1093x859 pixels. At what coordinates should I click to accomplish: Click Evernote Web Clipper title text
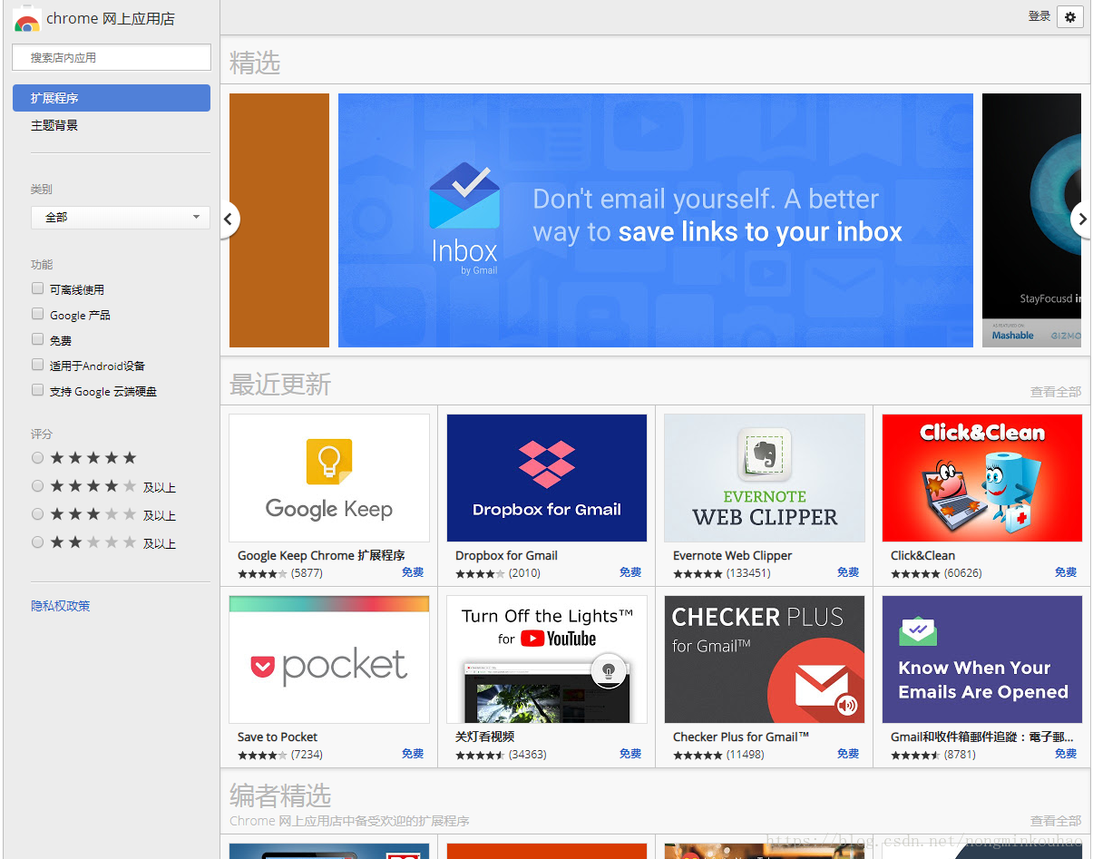coord(733,556)
